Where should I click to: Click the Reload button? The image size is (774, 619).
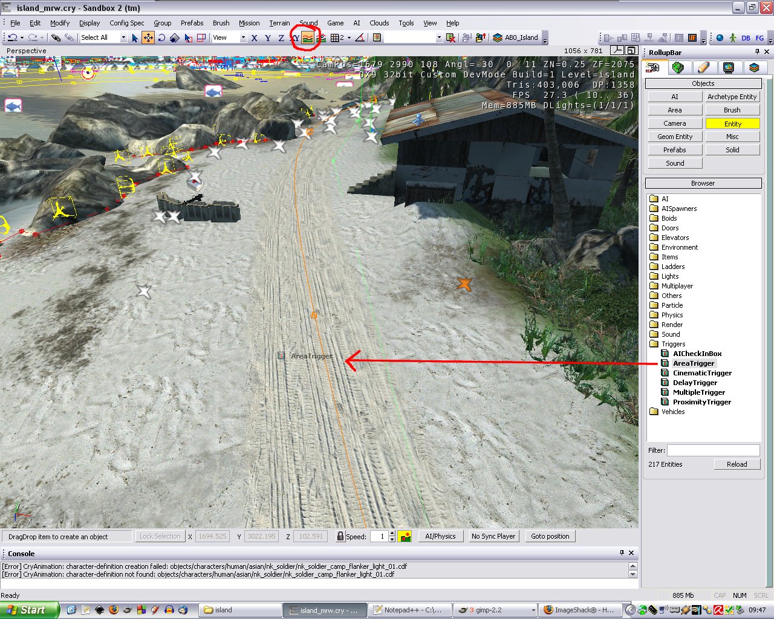(x=737, y=464)
